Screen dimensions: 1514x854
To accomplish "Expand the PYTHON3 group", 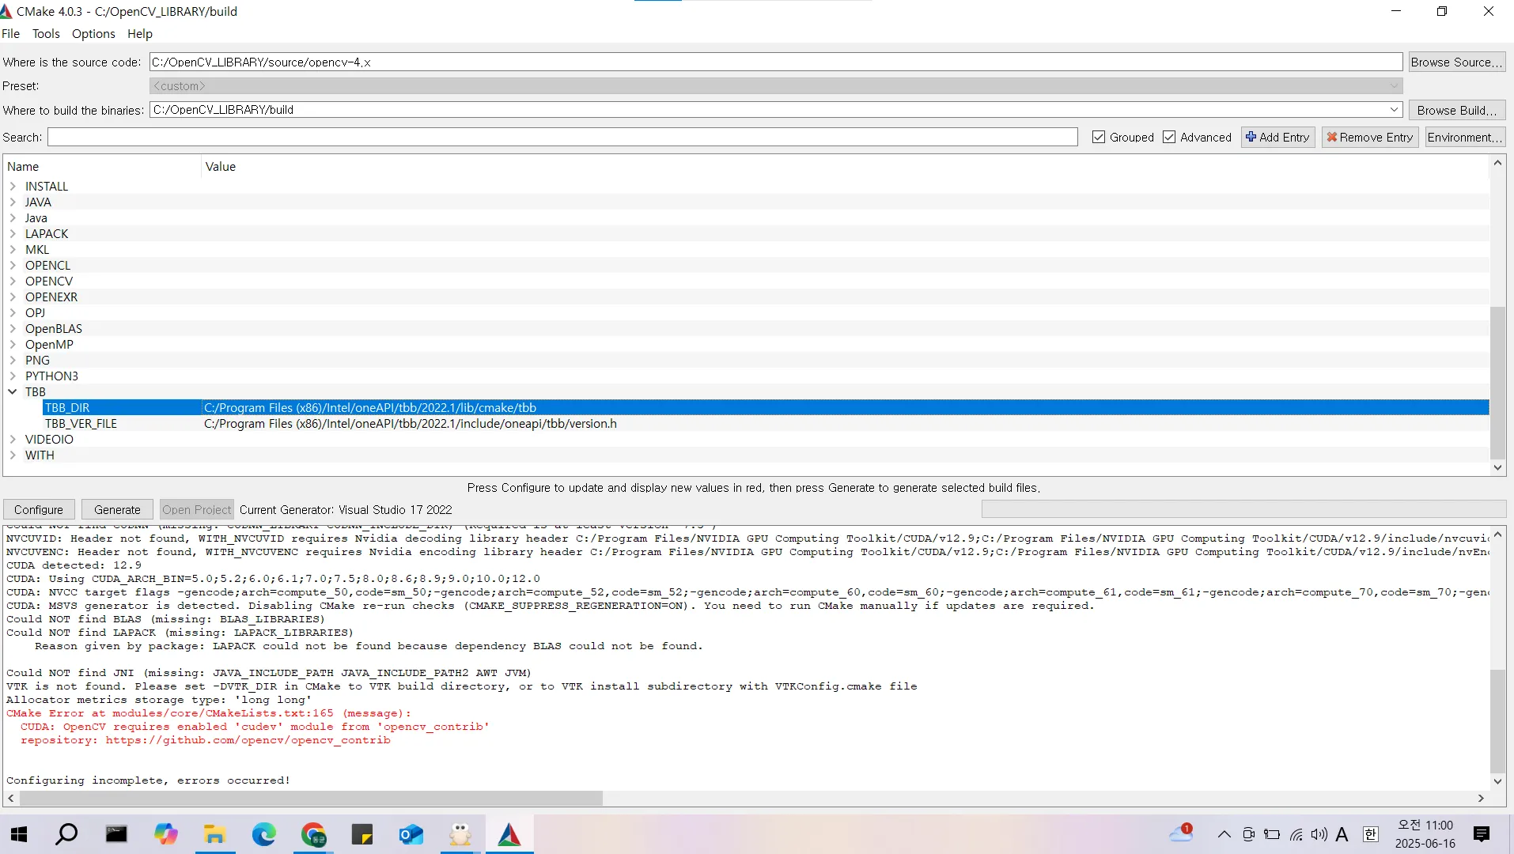I will pos(13,376).
